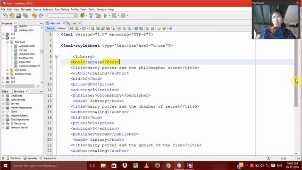
Task: Expand the Ex5 project node
Action: pos(3,34)
